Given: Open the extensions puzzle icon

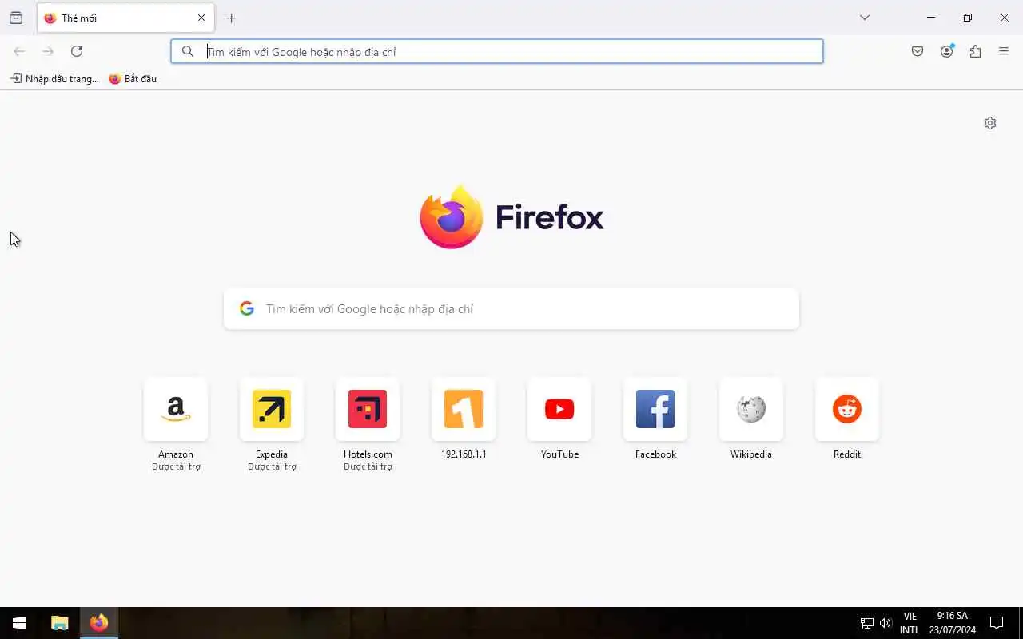Looking at the screenshot, I should 975,51.
